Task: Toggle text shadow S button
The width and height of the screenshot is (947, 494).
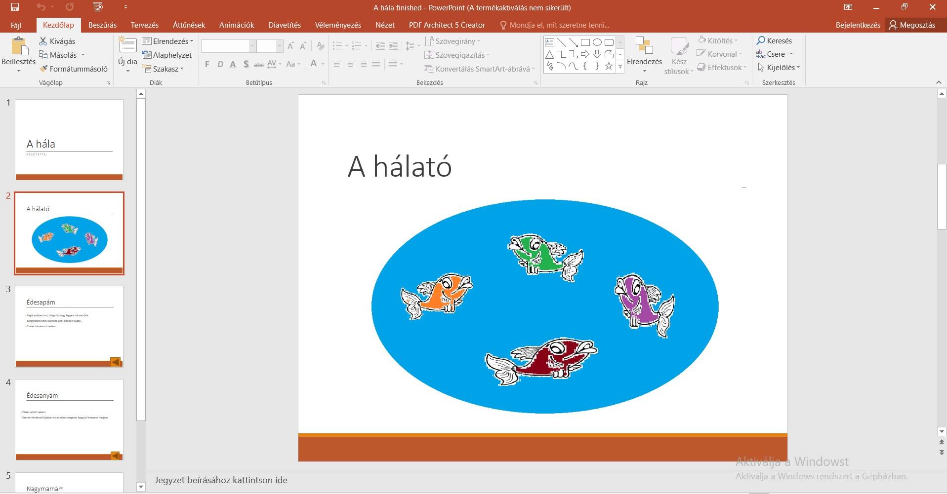Action: click(x=246, y=64)
